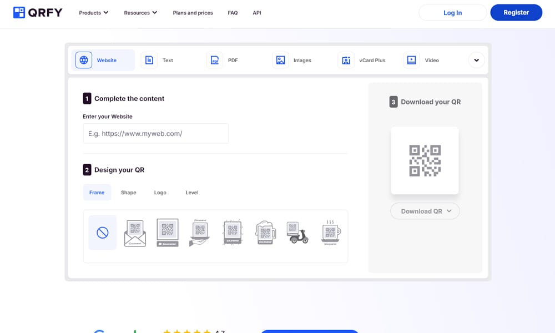The image size is (555, 333).
Task: Select the no-frame option
Action: (103, 233)
